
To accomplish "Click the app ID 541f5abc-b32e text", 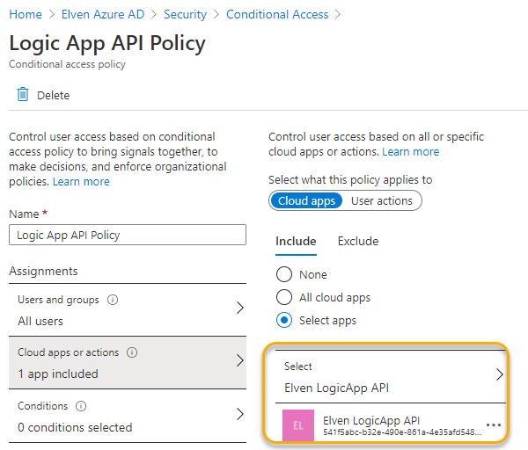I will click(402, 432).
